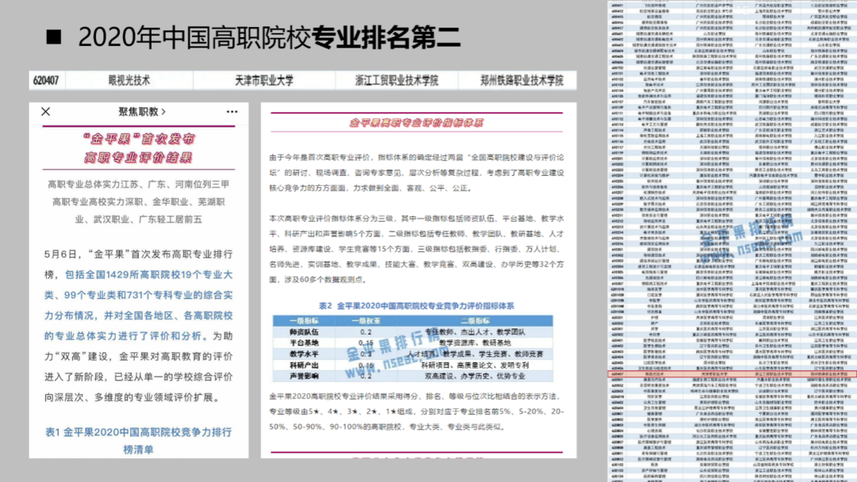Click the 一级指标 column header
The height and width of the screenshot is (482, 857).
pos(303,321)
